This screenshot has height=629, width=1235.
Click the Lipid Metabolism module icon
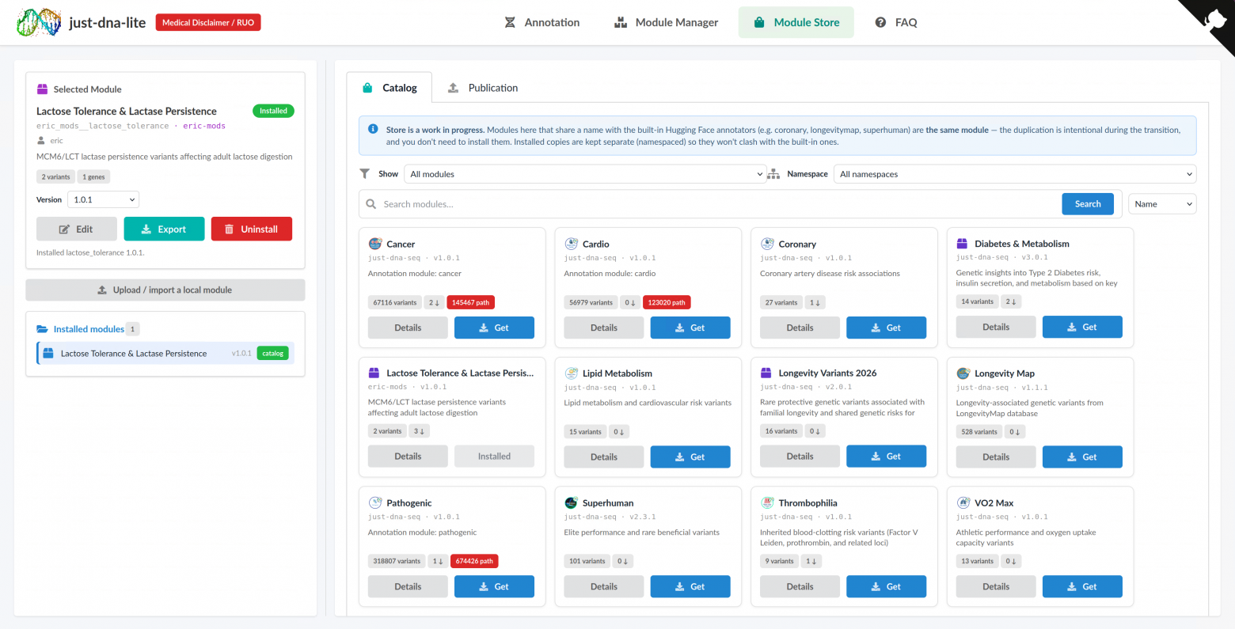572,373
